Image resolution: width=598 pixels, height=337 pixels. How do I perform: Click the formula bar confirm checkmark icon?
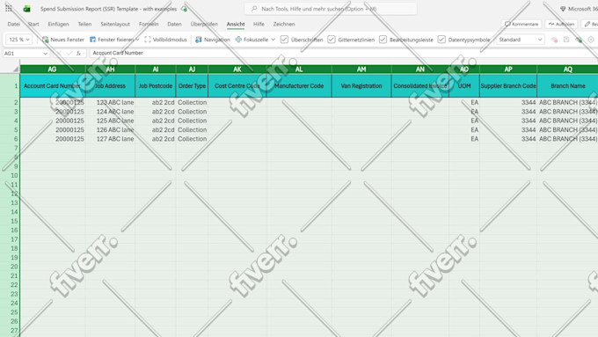click(69, 53)
